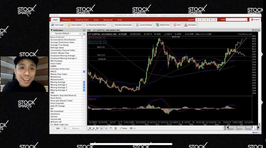266x148 pixels.
Task: Enable the Stochastic checkbox
Action: click(x=84, y=114)
